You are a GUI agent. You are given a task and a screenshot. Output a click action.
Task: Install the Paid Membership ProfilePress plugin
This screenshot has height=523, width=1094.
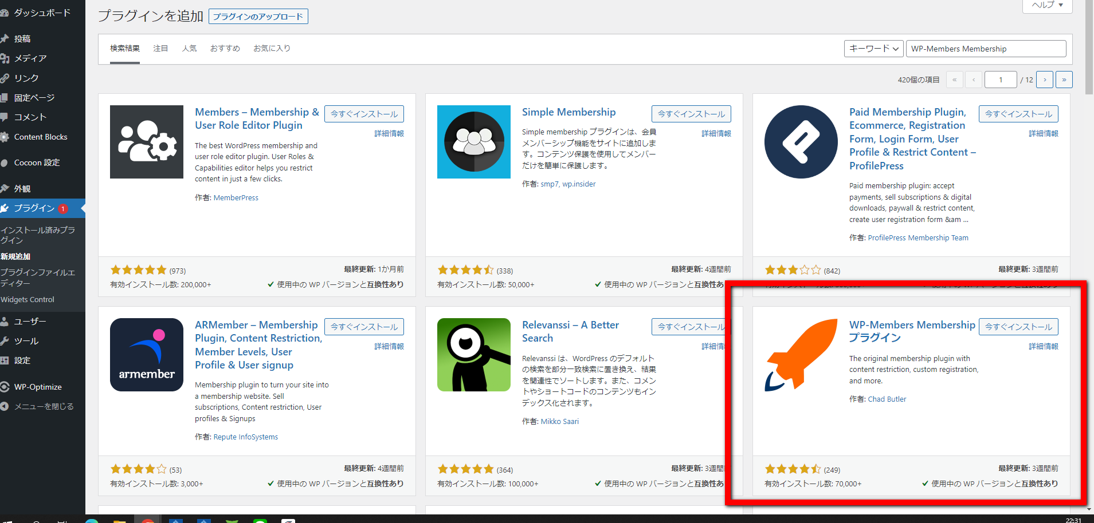[x=1018, y=114]
